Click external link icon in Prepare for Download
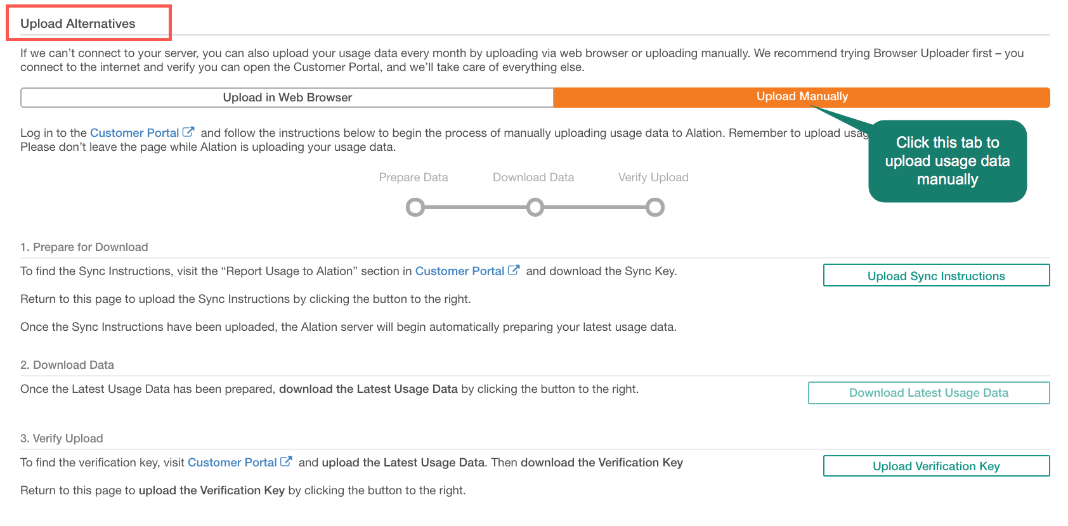 click(x=514, y=270)
